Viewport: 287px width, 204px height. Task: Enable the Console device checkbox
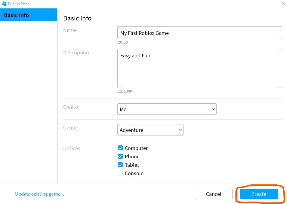coord(120,173)
